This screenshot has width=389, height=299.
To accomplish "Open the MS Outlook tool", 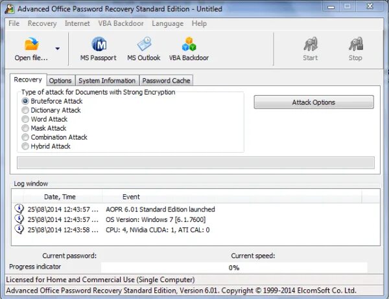I will click(144, 49).
